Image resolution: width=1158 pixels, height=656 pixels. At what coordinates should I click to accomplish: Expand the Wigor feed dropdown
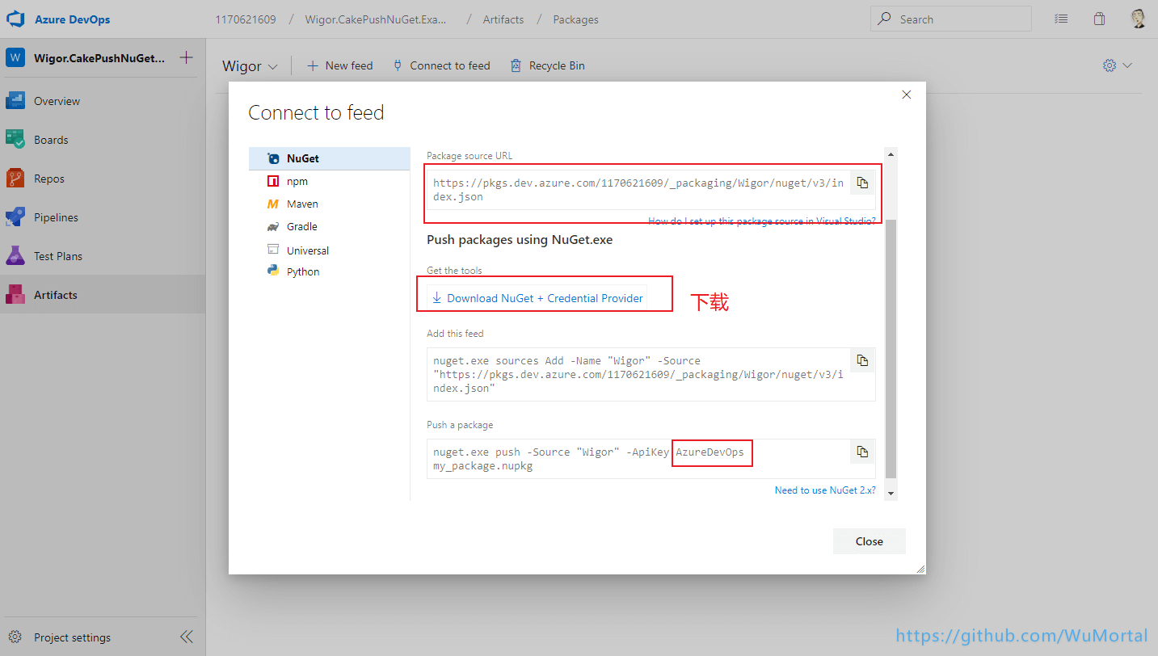tap(250, 66)
